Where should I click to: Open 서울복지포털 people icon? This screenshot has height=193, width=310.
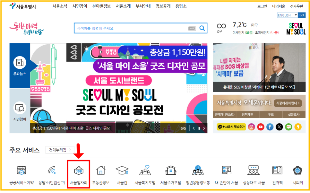(145, 170)
